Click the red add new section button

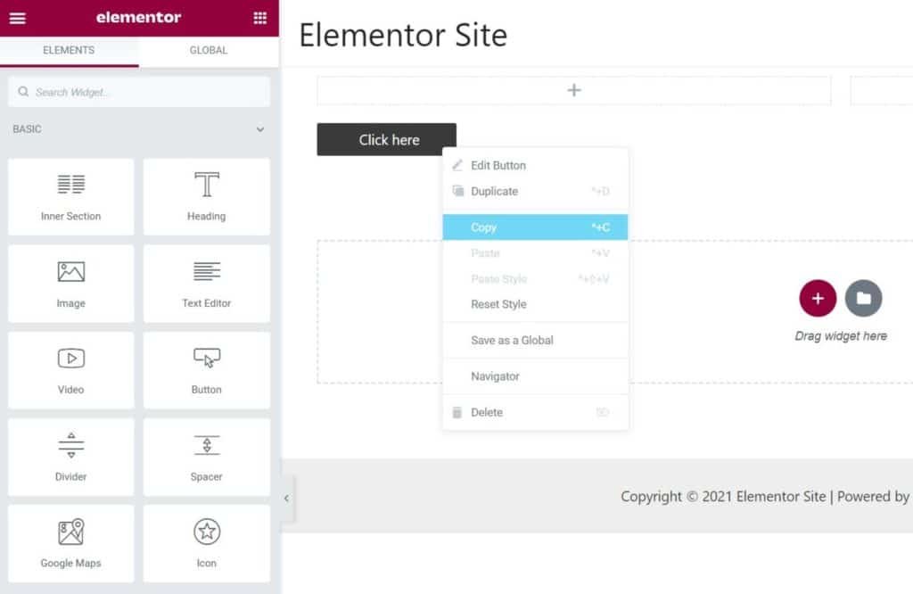(x=818, y=298)
